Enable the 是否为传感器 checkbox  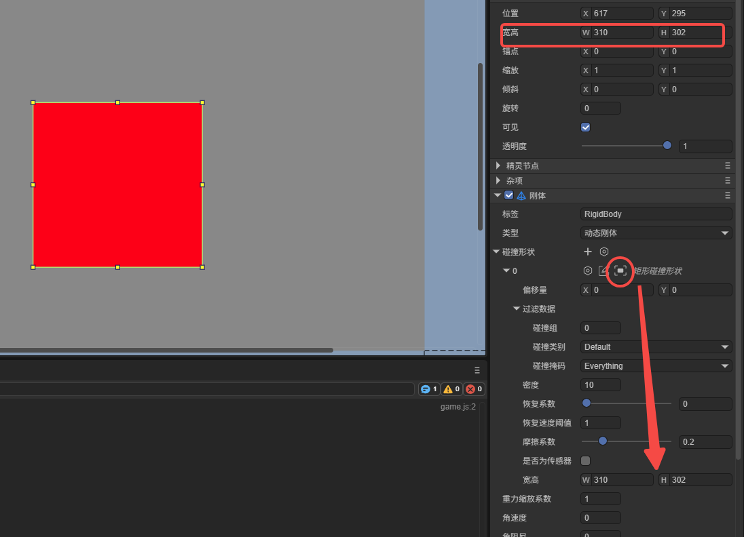[x=586, y=460]
